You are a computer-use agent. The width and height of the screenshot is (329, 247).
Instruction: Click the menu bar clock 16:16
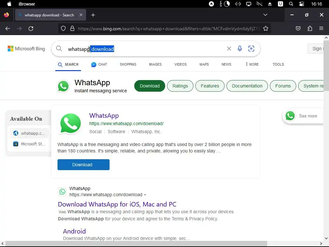point(316,4)
